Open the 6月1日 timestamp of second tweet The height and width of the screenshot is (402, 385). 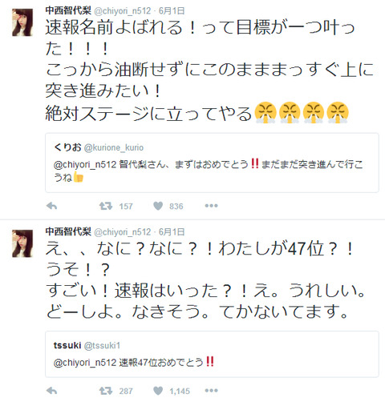(x=172, y=231)
